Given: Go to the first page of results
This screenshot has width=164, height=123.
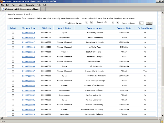Looking at the screenshot, I should tap(87, 23).
